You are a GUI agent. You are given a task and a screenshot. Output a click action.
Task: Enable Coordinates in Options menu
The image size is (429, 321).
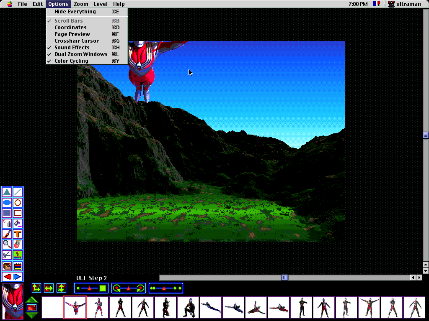[87, 27]
